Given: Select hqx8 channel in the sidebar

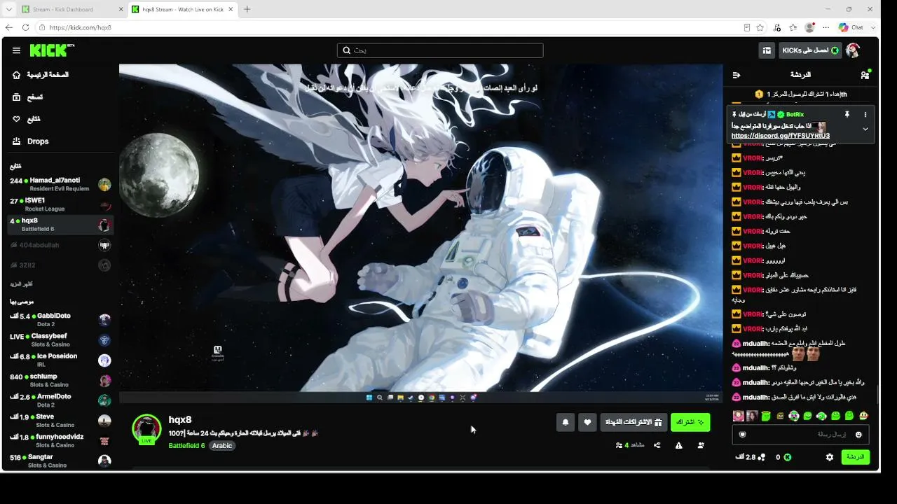Looking at the screenshot, I should coord(60,225).
